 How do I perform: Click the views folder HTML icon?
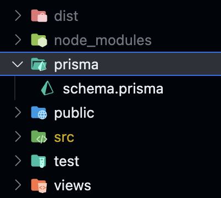click(39, 186)
